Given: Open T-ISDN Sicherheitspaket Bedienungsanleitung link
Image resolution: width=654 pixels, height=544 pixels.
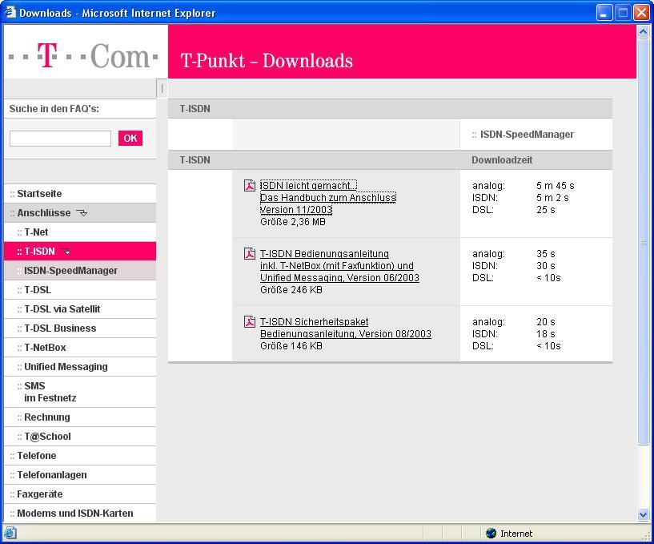Looking at the screenshot, I should tap(345, 328).
